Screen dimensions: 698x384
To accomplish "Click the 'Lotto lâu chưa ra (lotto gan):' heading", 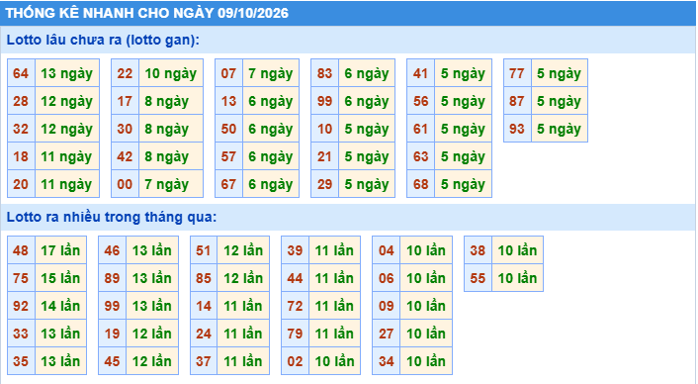I will click(x=103, y=40).
